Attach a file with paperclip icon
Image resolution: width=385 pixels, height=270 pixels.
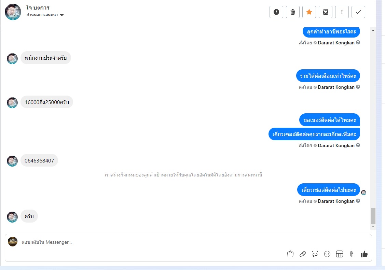[x=303, y=254]
